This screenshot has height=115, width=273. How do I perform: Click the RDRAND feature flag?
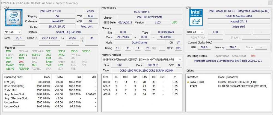coord(24,69)
